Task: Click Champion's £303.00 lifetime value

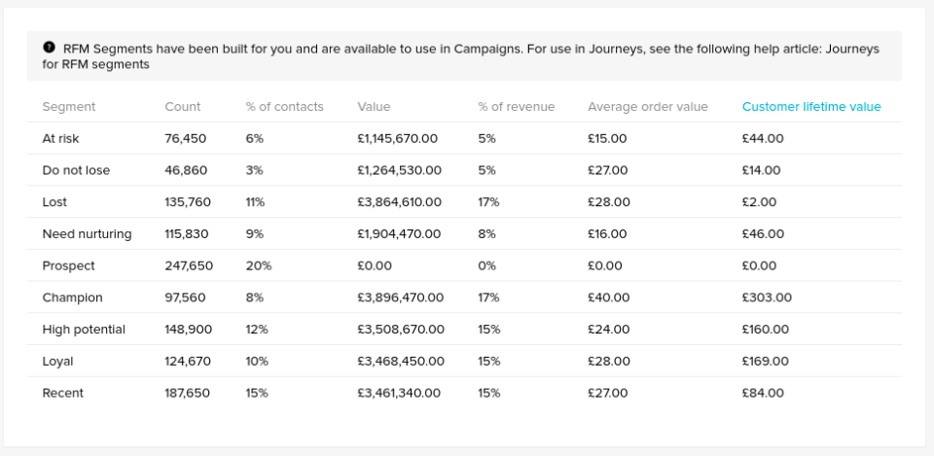Action: pyautogui.click(x=767, y=298)
